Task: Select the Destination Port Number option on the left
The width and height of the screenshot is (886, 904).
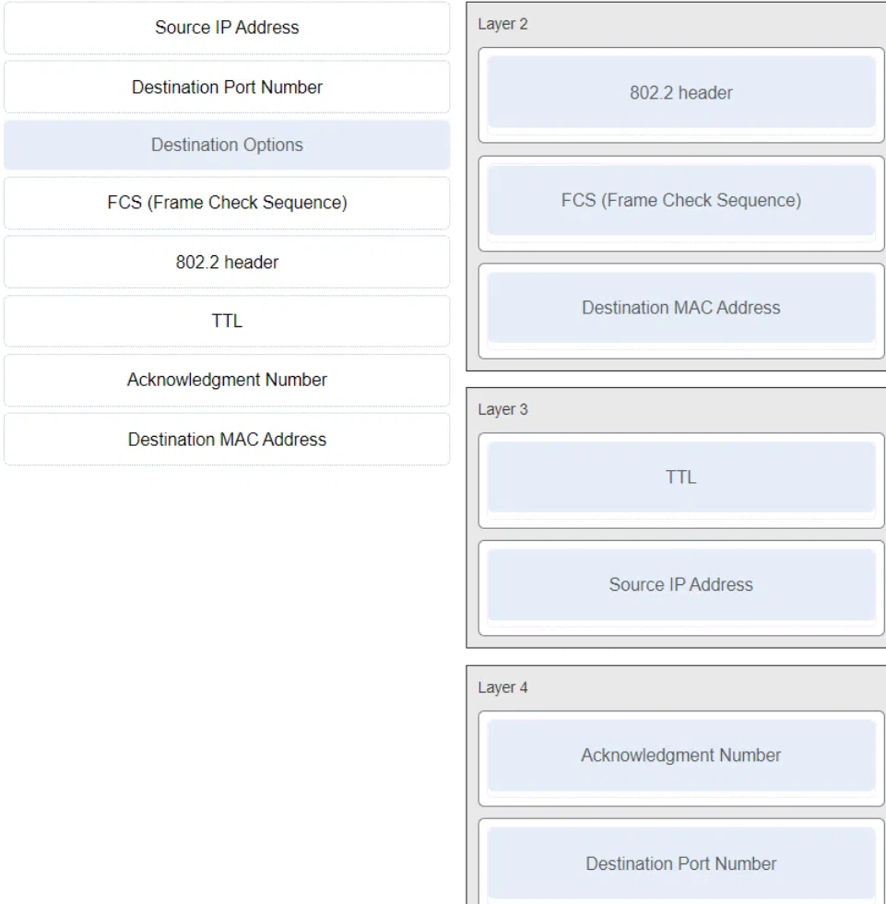Action: click(x=227, y=87)
